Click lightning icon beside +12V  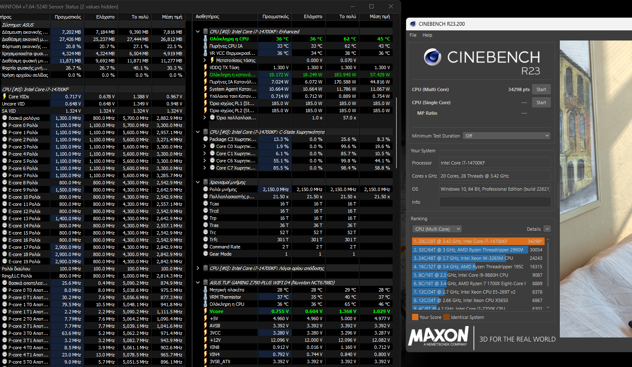click(x=206, y=340)
